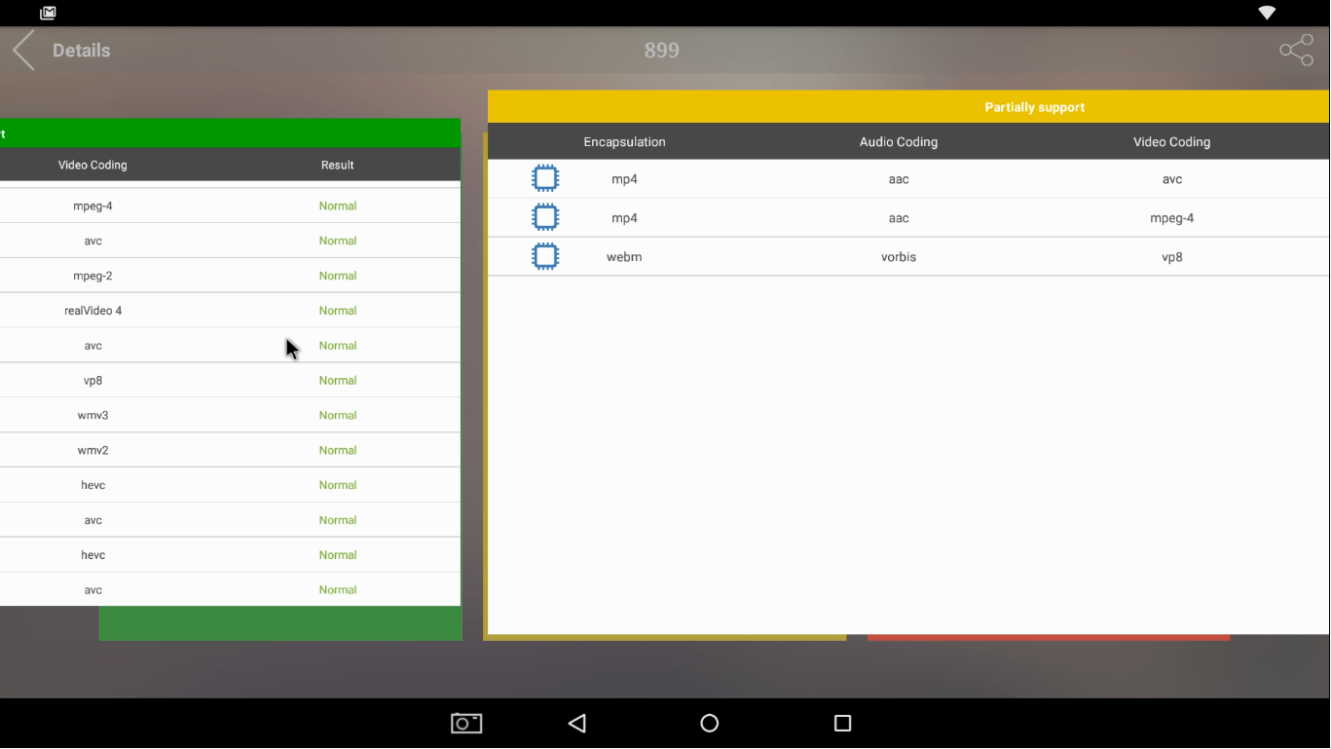
Task: Click the 899 score title
Action: point(661,51)
